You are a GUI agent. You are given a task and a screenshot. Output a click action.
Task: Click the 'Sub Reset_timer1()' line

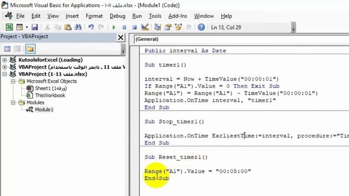coord(176,157)
